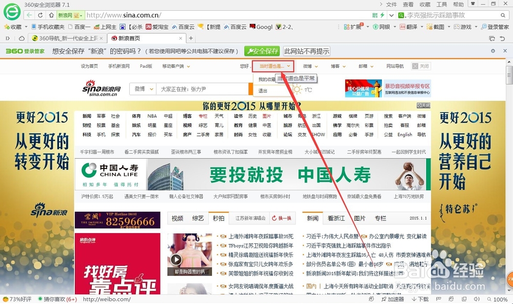Viewport: 513px width, 304px height.
Task: Expand the 截图 dropdown arrow
Action: click(449, 27)
